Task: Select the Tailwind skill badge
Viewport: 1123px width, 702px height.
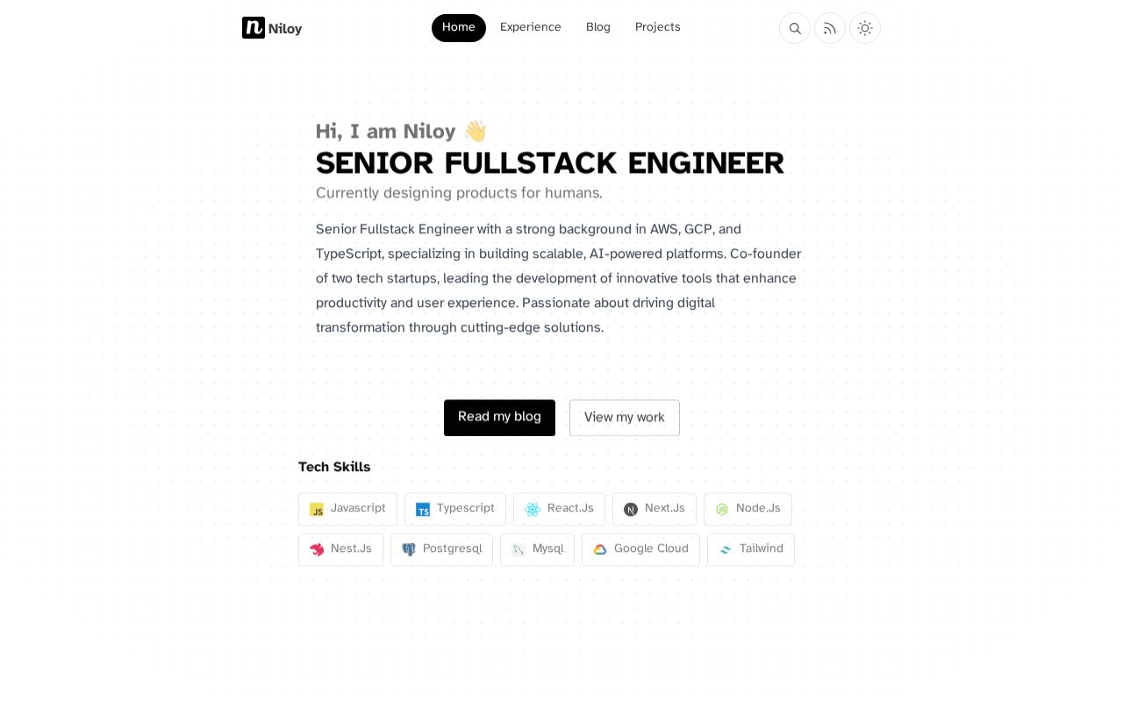Action: pyautogui.click(x=751, y=550)
